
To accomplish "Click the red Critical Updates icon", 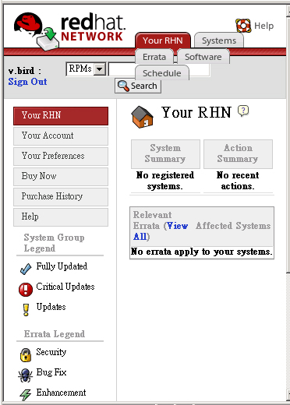I will point(26,289).
